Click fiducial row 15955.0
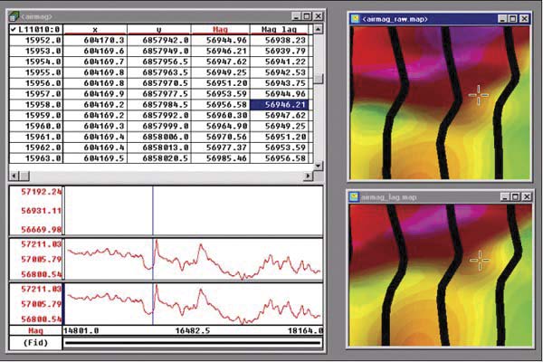Screen dimensions: 543x362 coord(36,72)
